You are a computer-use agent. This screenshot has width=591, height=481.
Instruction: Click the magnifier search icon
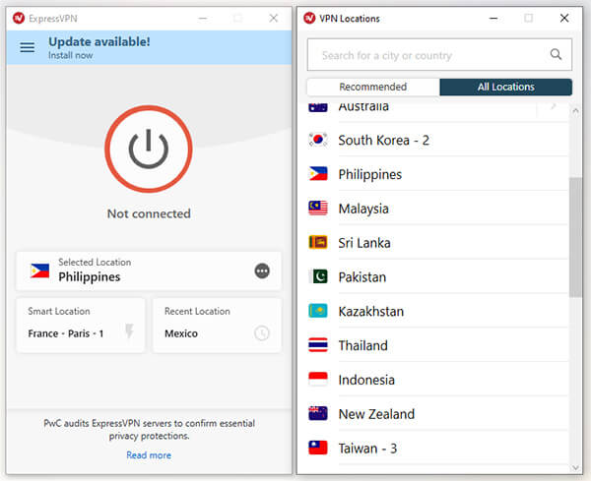[x=556, y=54]
